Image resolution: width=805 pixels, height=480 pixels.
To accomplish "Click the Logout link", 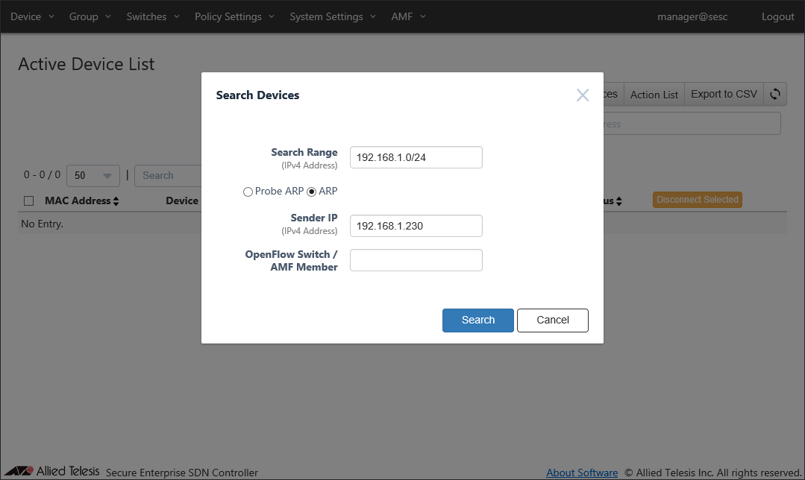I will point(778,16).
